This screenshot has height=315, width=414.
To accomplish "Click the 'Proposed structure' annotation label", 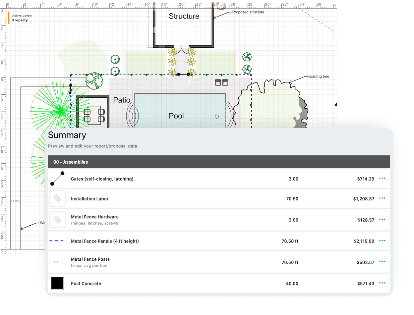I will tap(248, 12).
